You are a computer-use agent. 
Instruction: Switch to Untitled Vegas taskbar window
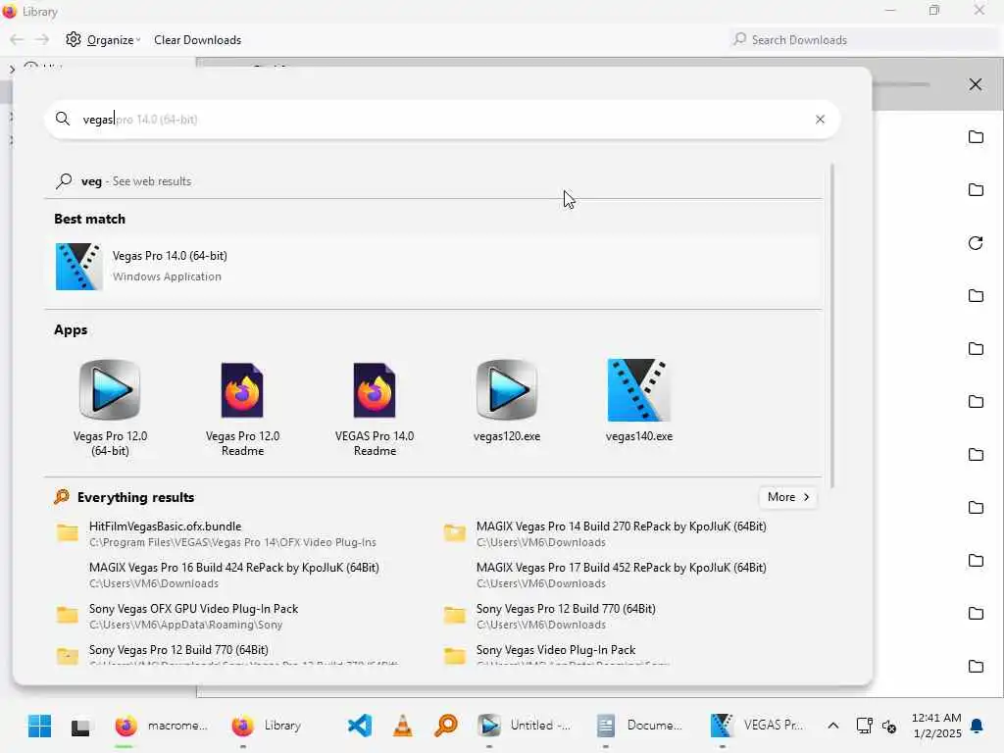[x=526, y=726]
